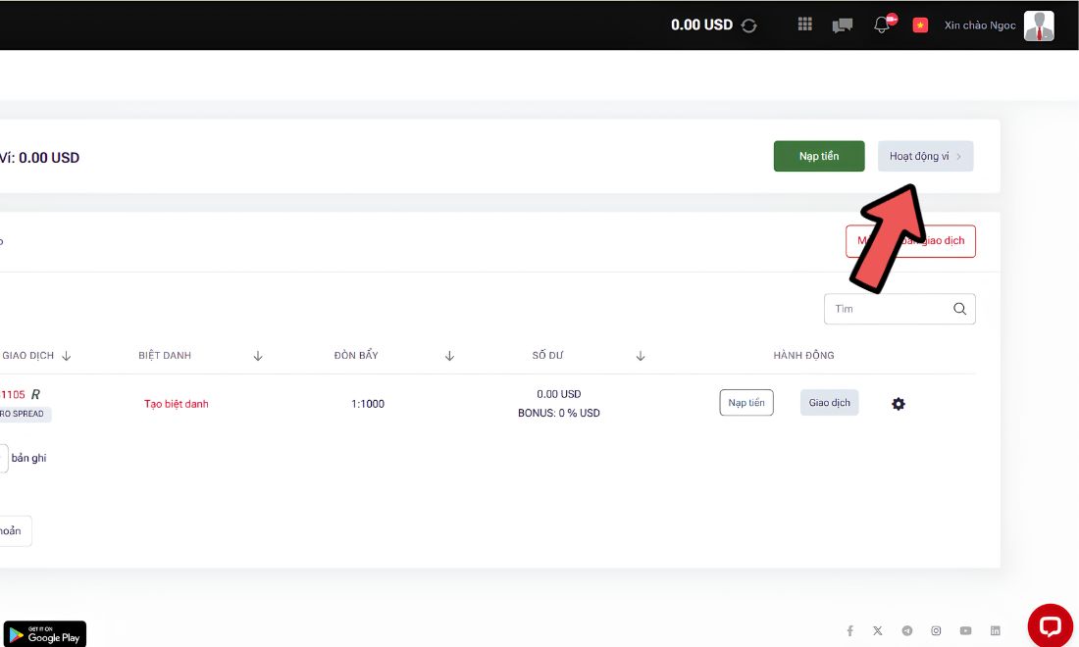Open the Google Play badge

pyautogui.click(x=45, y=634)
